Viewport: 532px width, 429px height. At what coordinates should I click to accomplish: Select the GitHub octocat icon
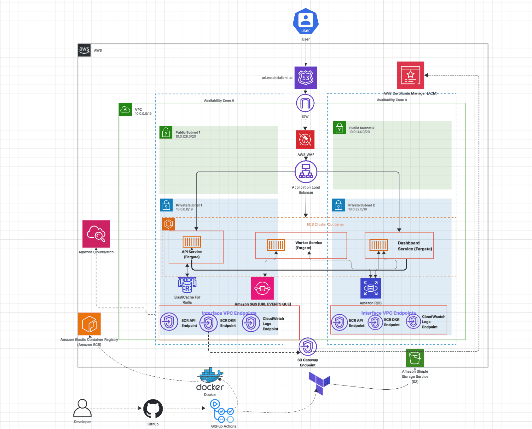tap(153, 409)
